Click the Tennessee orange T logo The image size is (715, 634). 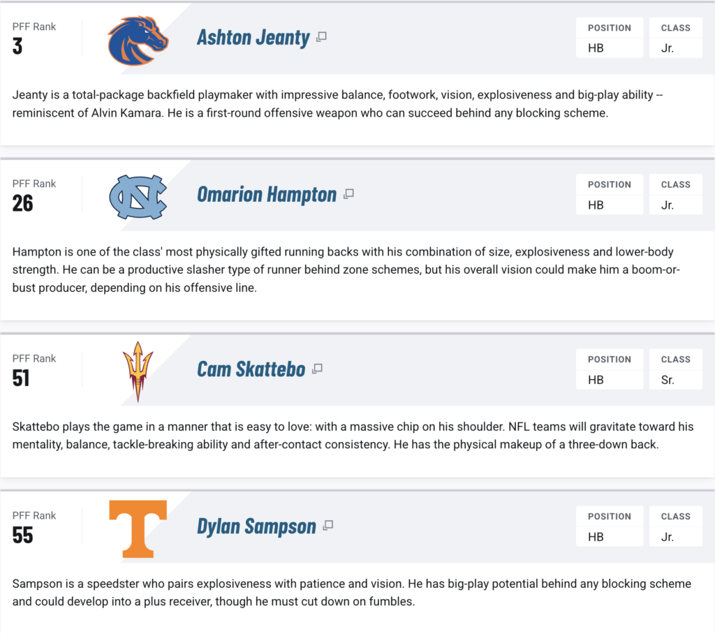click(x=138, y=529)
